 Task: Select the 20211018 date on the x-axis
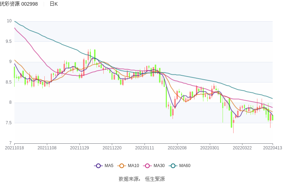(15, 148)
